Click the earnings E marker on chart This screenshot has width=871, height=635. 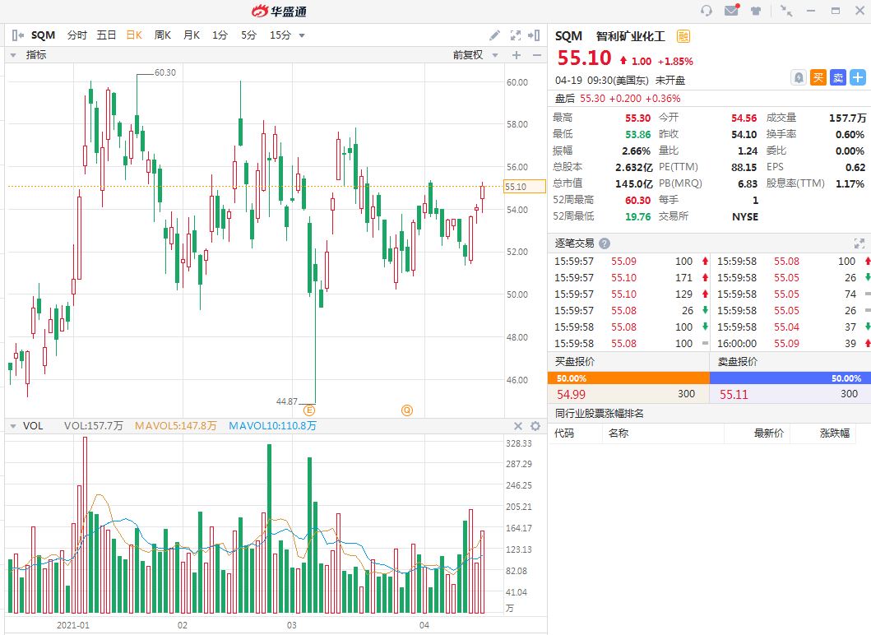[x=309, y=410]
